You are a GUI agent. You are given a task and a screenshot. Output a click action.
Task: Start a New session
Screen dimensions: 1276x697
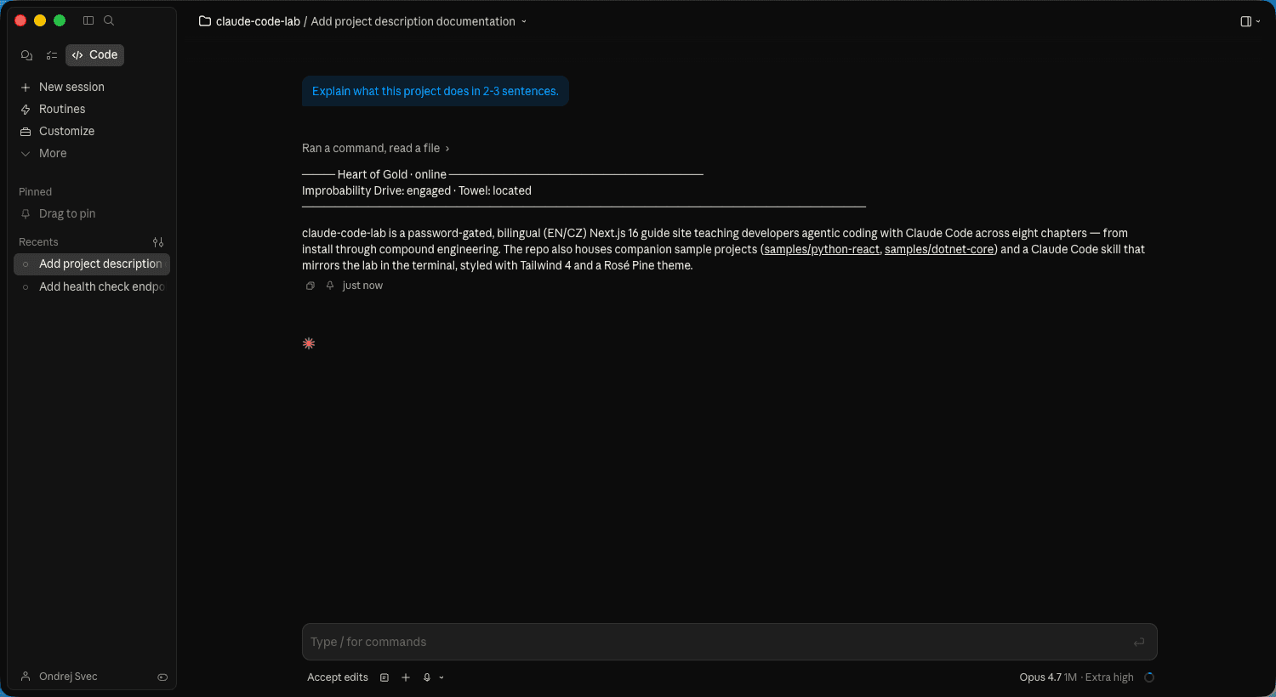tap(71, 87)
